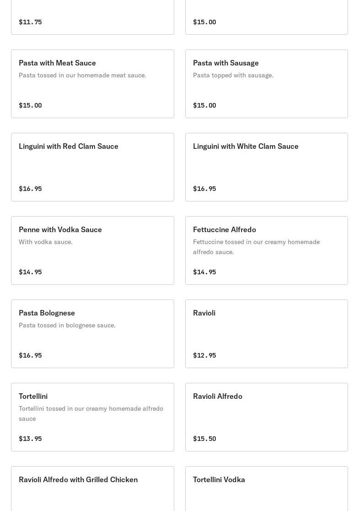Click the With vodka sauce description text

point(46,242)
